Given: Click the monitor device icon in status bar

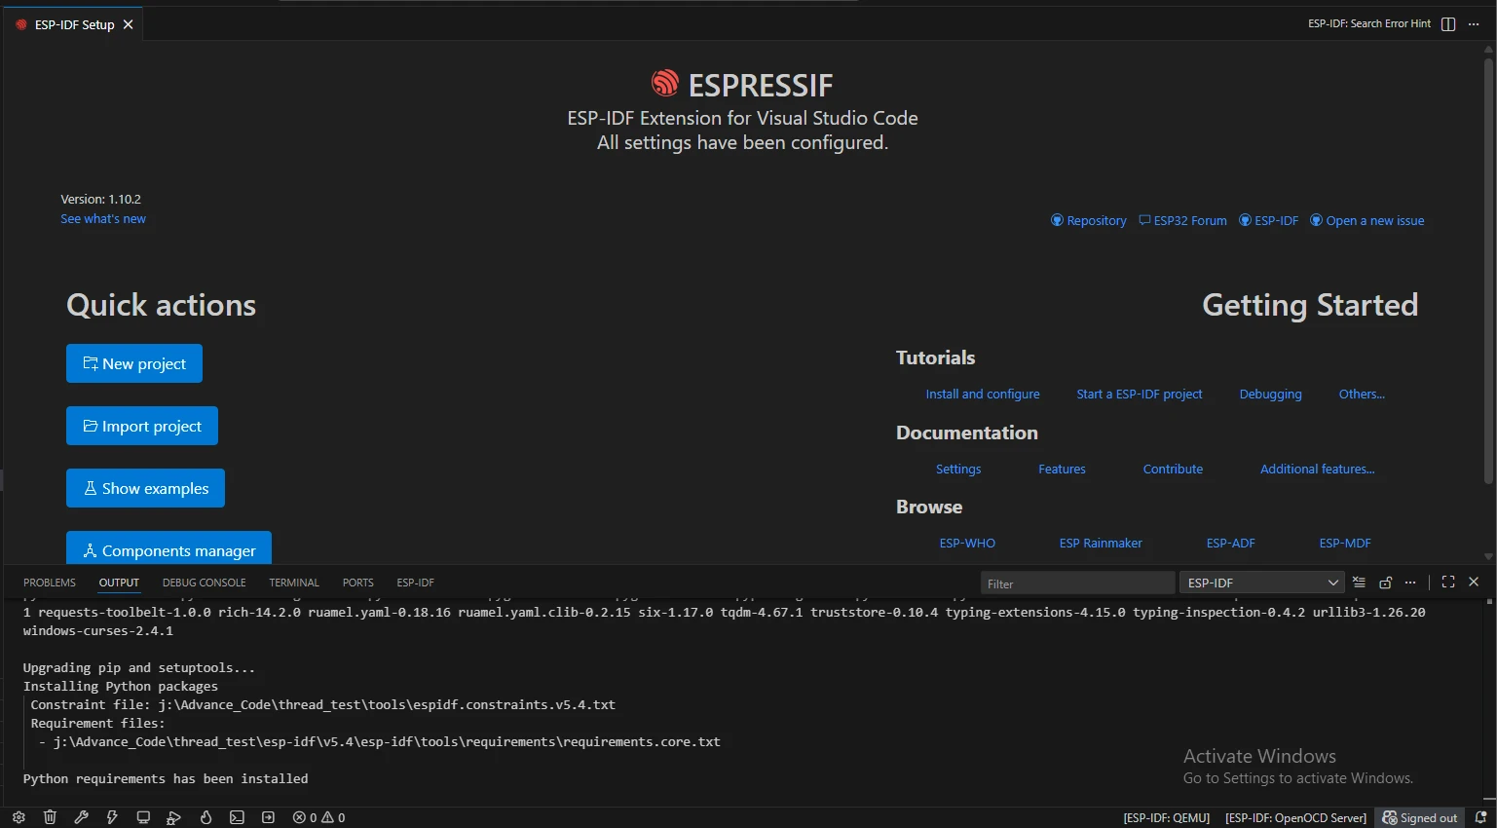Looking at the screenshot, I should click(x=143, y=817).
